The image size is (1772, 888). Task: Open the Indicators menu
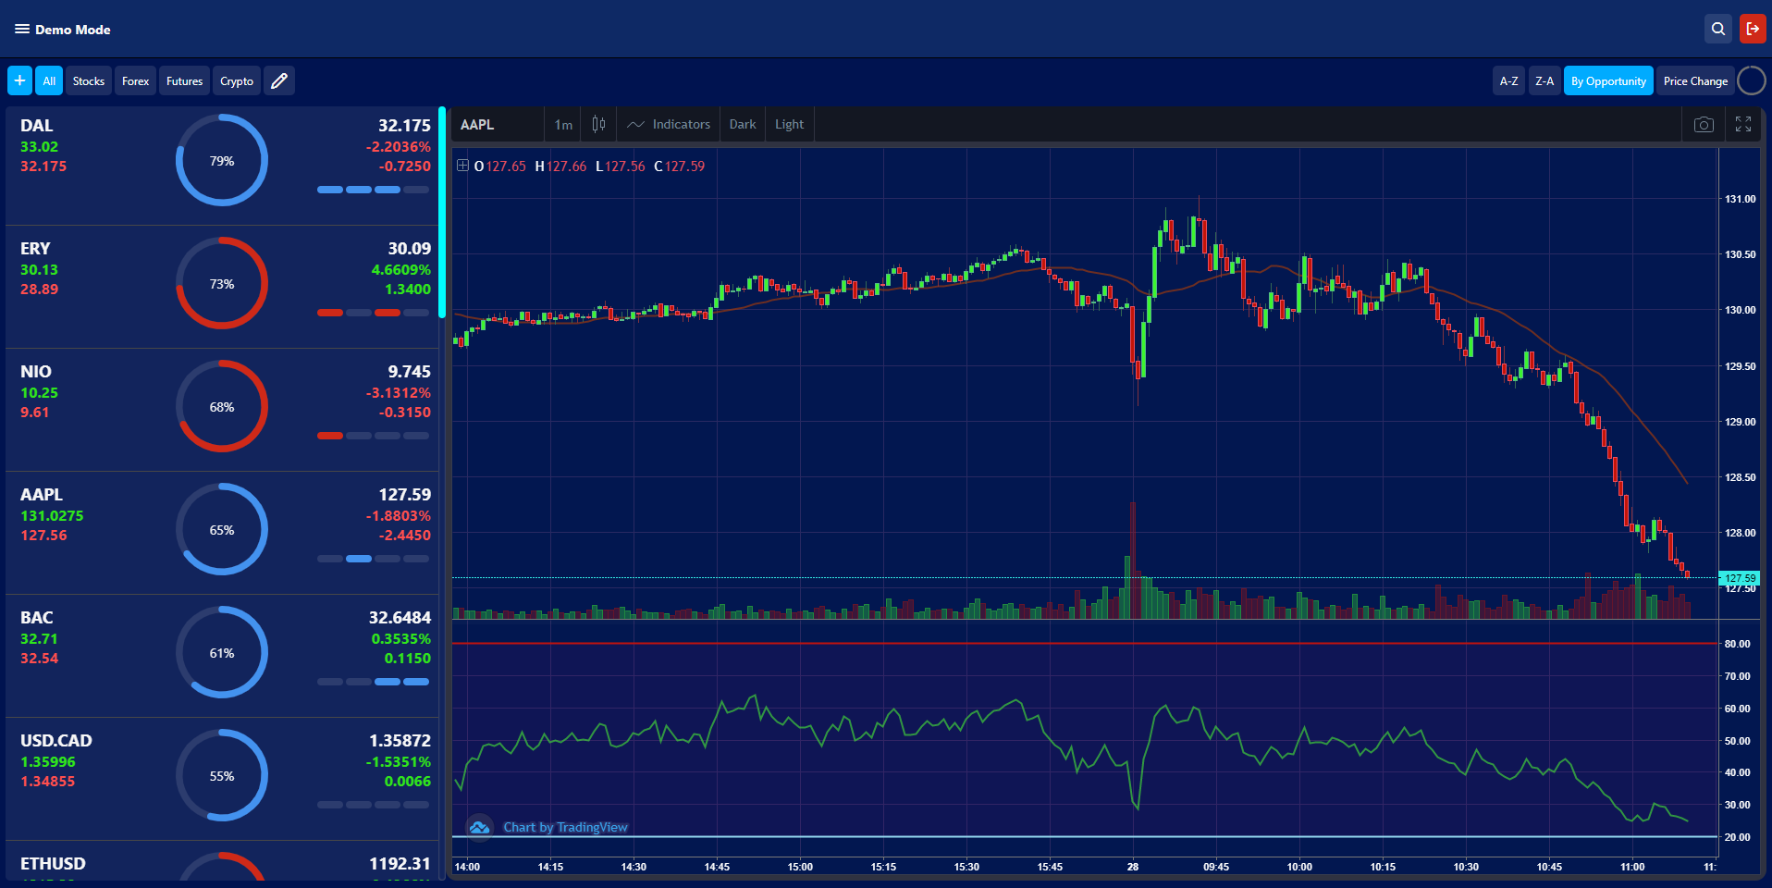tap(669, 124)
